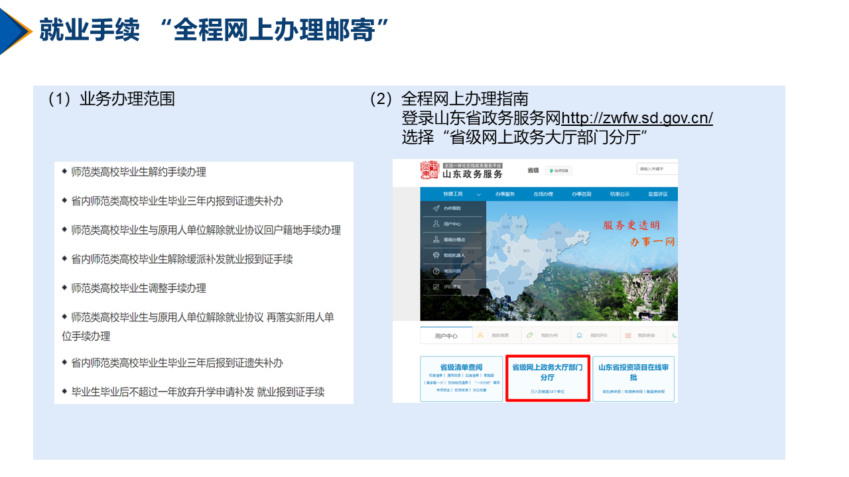The image size is (849, 477).
Task: Select the 评价建议 pencil icon
Action: (434, 286)
